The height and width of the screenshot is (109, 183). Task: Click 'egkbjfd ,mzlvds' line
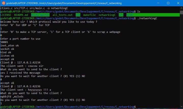click(x=12, y=97)
